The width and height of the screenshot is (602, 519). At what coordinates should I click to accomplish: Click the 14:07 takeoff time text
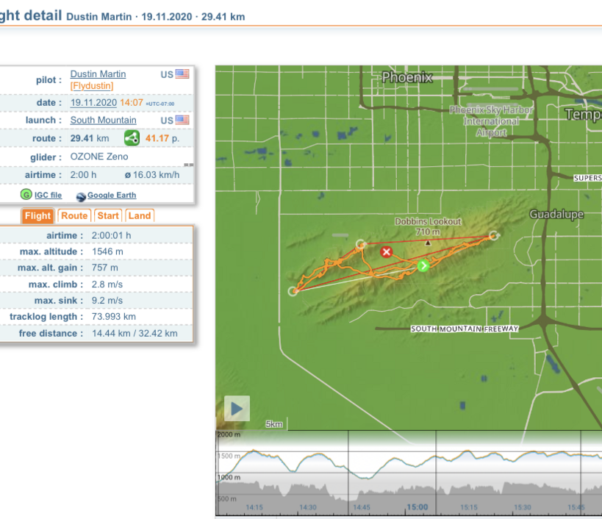click(132, 102)
